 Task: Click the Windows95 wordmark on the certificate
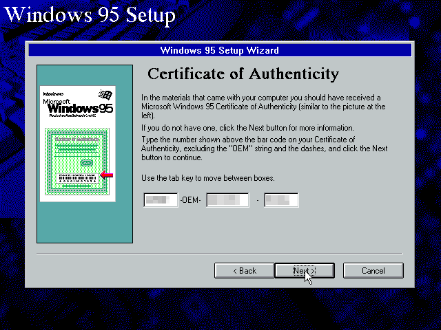tap(77, 109)
